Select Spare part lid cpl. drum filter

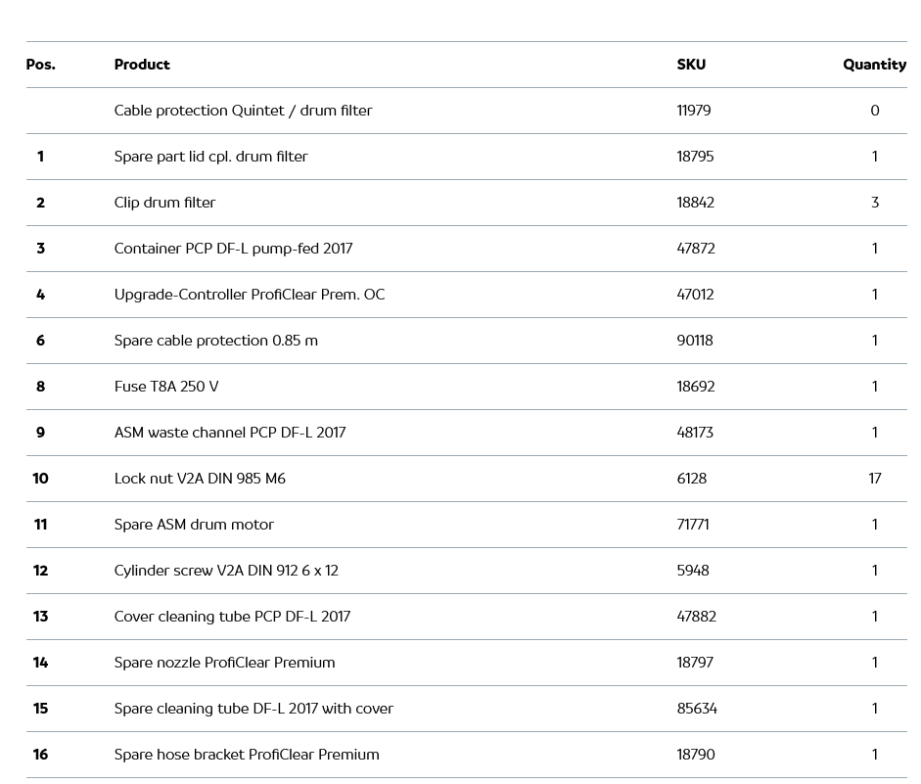[210, 157]
